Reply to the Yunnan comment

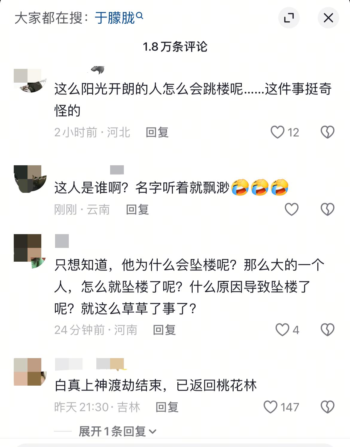(137, 210)
